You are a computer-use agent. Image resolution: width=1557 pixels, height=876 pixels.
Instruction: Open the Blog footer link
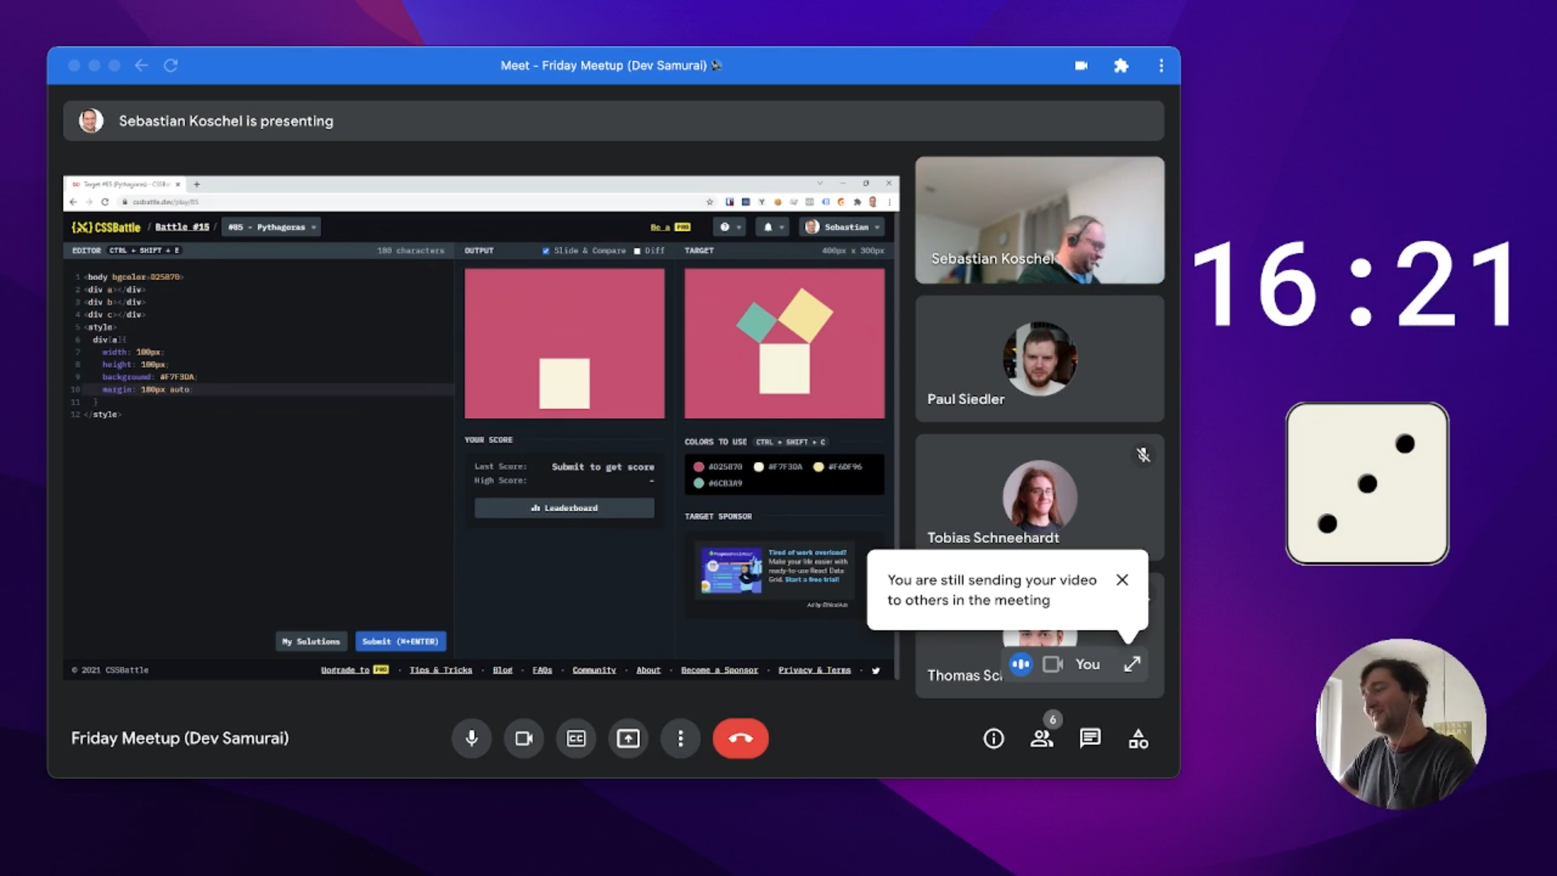click(x=502, y=670)
